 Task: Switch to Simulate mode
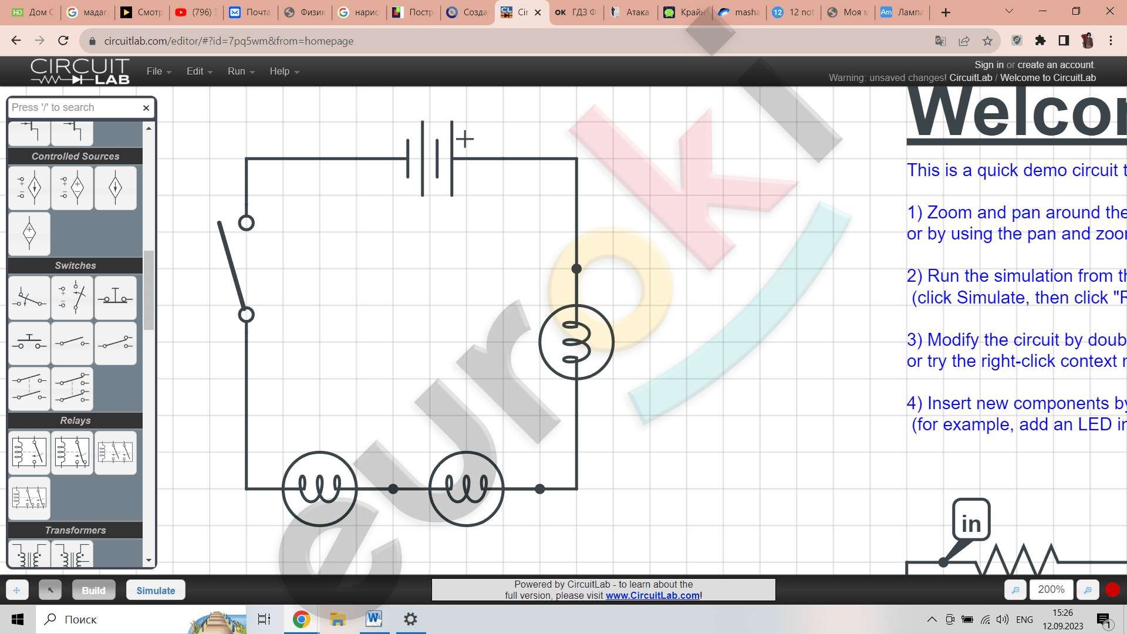pyautogui.click(x=156, y=590)
